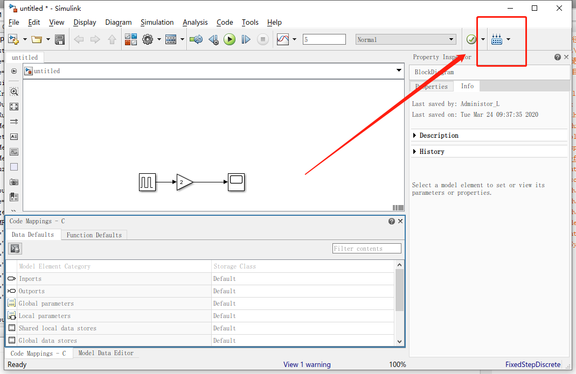The height and width of the screenshot is (374, 576).
Task: Switch to the Function Defaults tab
Action: click(94, 235)
